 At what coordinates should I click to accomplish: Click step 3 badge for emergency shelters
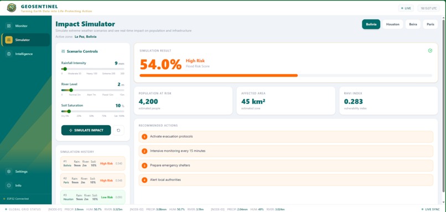[x=144, y=166]
